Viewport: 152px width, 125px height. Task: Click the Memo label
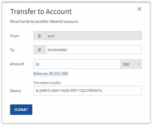pyautogui.click(x=16, y=91)
